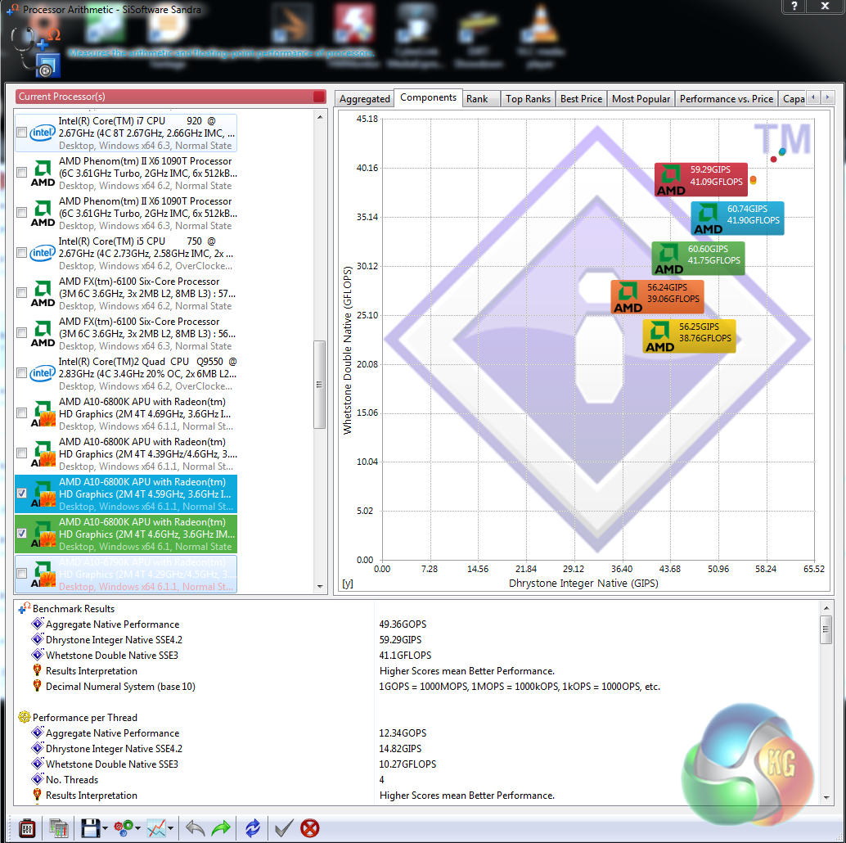Tick the Phenom II X6 1090T x64 6.2 checkbox
The height and width of the screenshot is (843, 846).
click(21, 173)
